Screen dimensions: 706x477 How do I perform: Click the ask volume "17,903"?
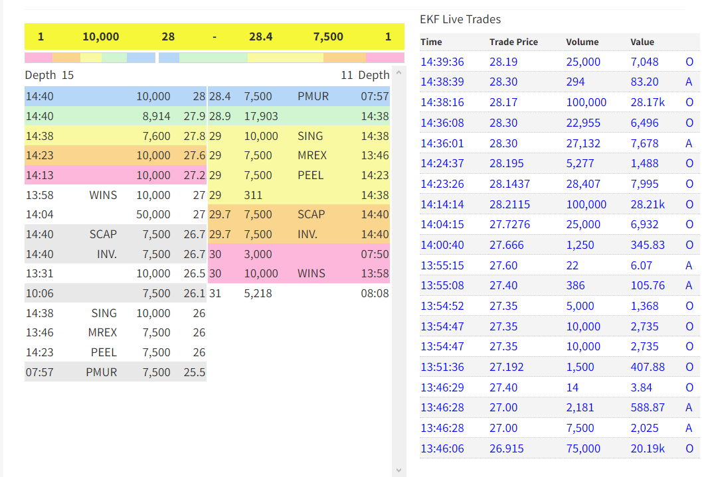[x=261, y=117]
